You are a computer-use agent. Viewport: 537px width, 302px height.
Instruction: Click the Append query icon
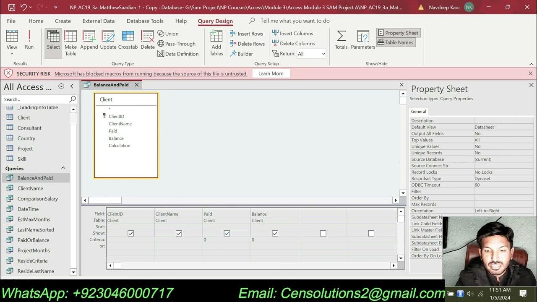coord(89,40)
